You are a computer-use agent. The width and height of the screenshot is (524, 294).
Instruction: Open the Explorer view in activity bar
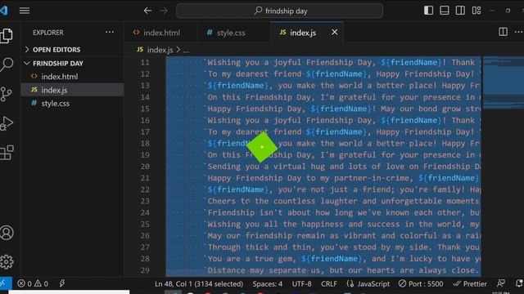coord(7,36)
